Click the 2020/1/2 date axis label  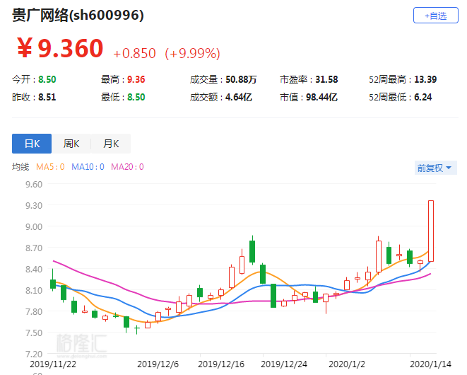click(347, 364)
